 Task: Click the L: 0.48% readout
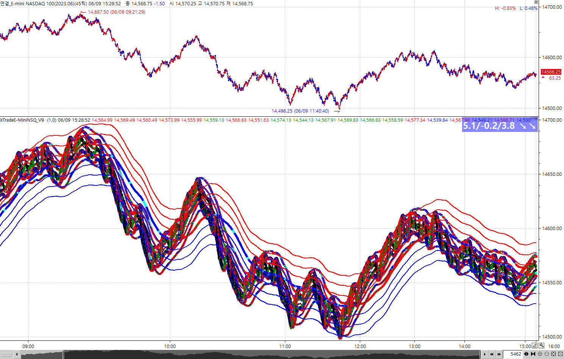pyautogui.click(x=528, y=8)
